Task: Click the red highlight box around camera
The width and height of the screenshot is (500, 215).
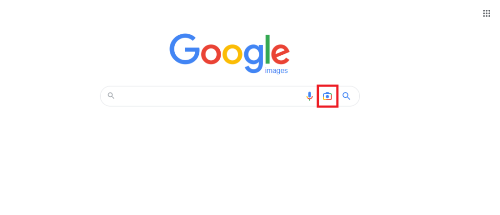Action: pos(328,96)
